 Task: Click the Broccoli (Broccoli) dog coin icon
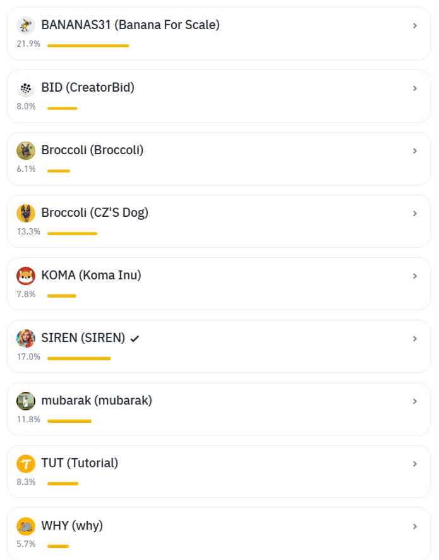click(26, 151)
